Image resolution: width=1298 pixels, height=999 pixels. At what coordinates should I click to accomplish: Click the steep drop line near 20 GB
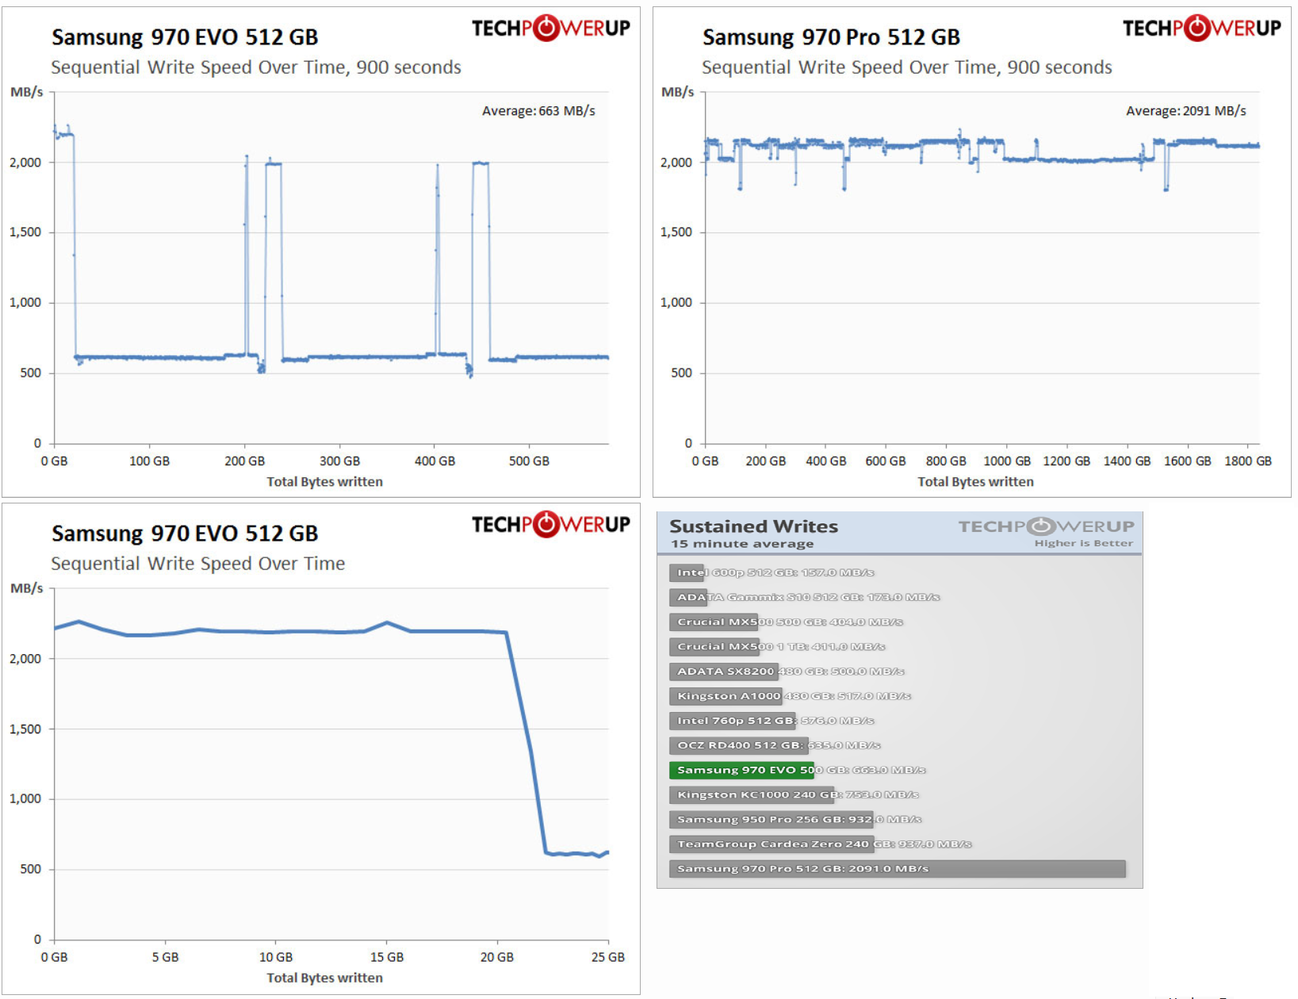[526, 741]
